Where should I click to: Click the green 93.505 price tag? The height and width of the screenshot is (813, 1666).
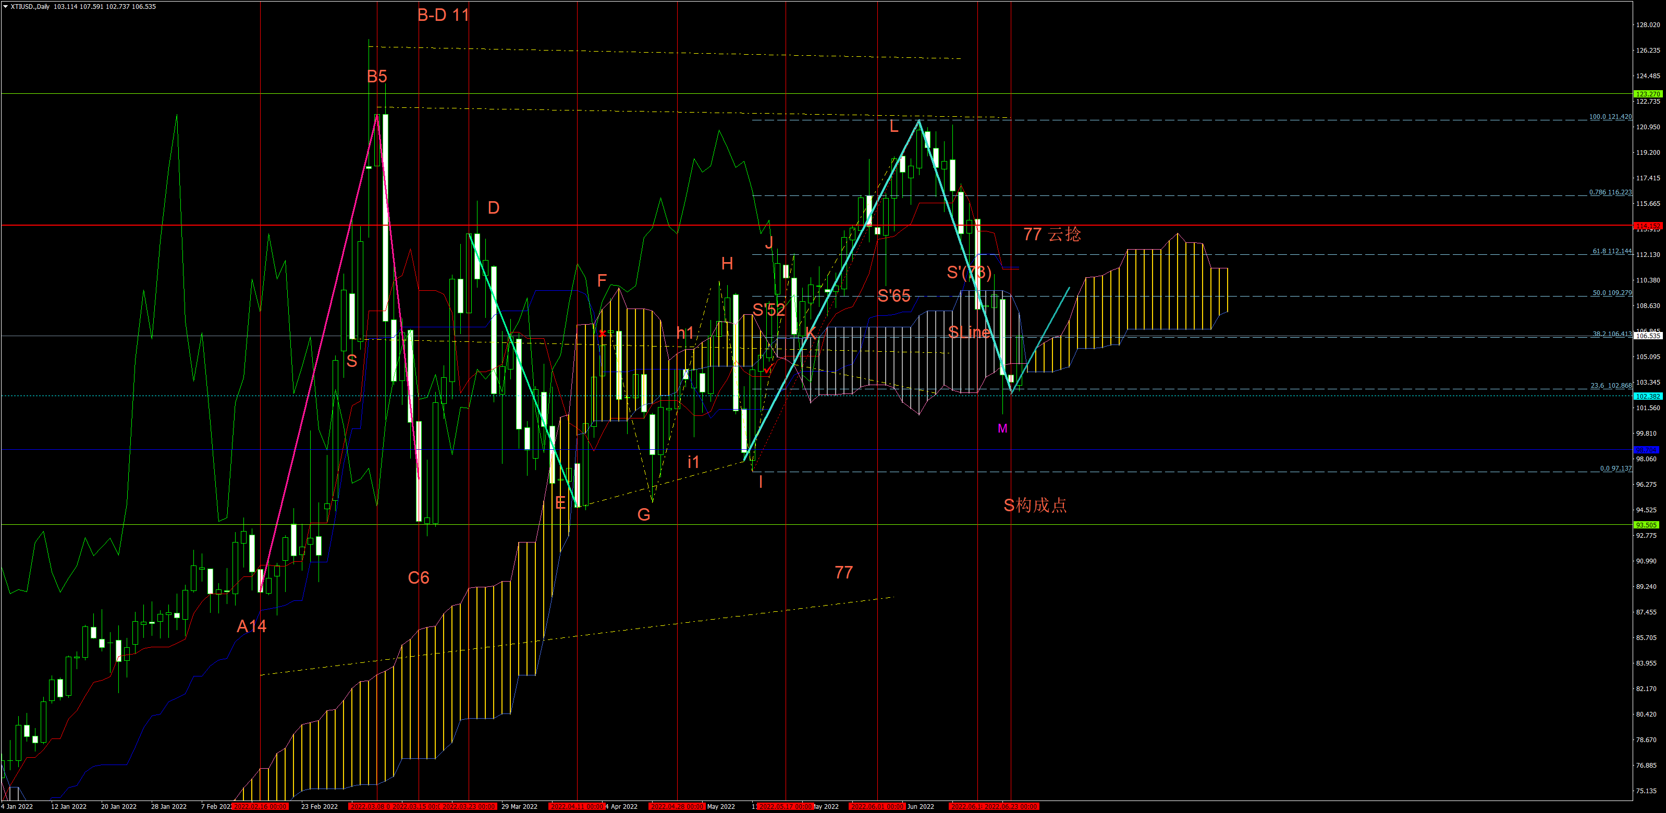click(x=1648, y=524)
